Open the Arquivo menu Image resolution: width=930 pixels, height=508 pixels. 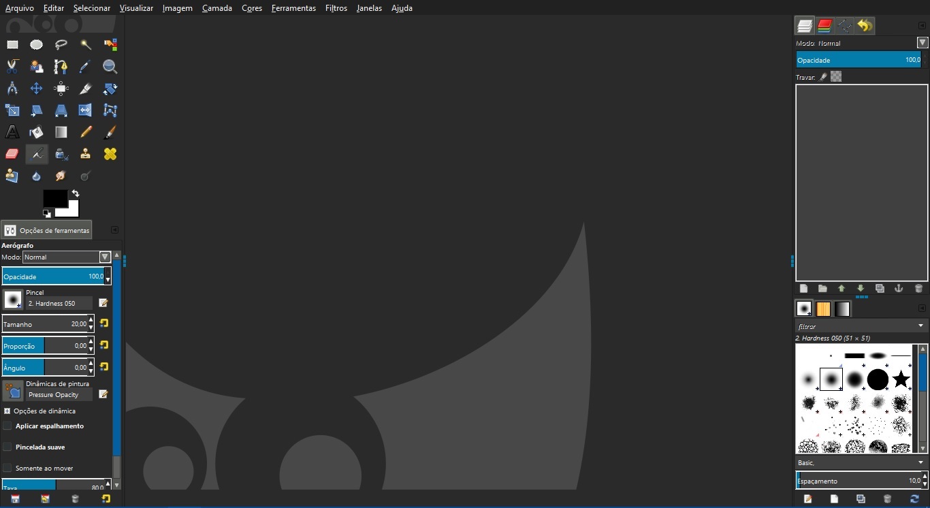[x=20, y=8]
